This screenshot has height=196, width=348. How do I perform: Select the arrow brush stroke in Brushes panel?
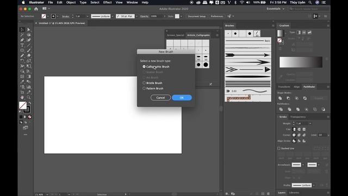tap(248, 55)
